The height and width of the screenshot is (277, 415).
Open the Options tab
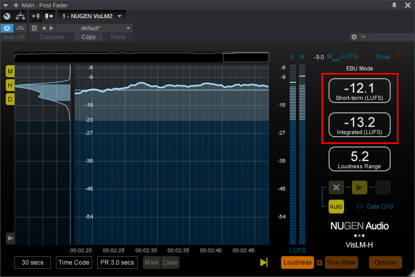click(386, 263)
